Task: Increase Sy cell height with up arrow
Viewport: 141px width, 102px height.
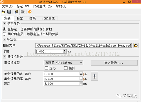Action: [81, 78]
